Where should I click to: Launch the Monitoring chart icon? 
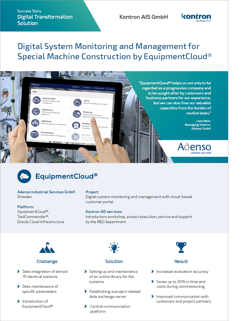click(77, 114)
